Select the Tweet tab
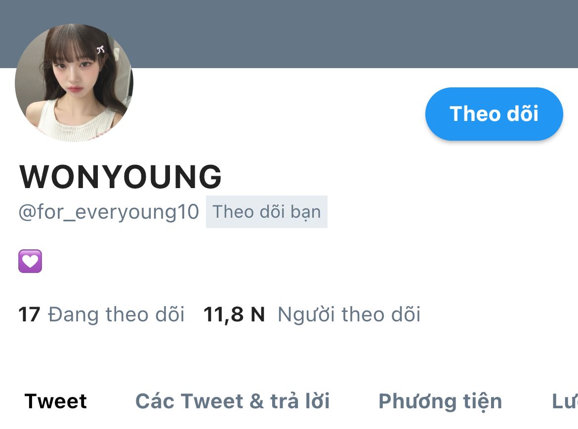The width and height of the screenshot is (578, 429). (56, 401)
